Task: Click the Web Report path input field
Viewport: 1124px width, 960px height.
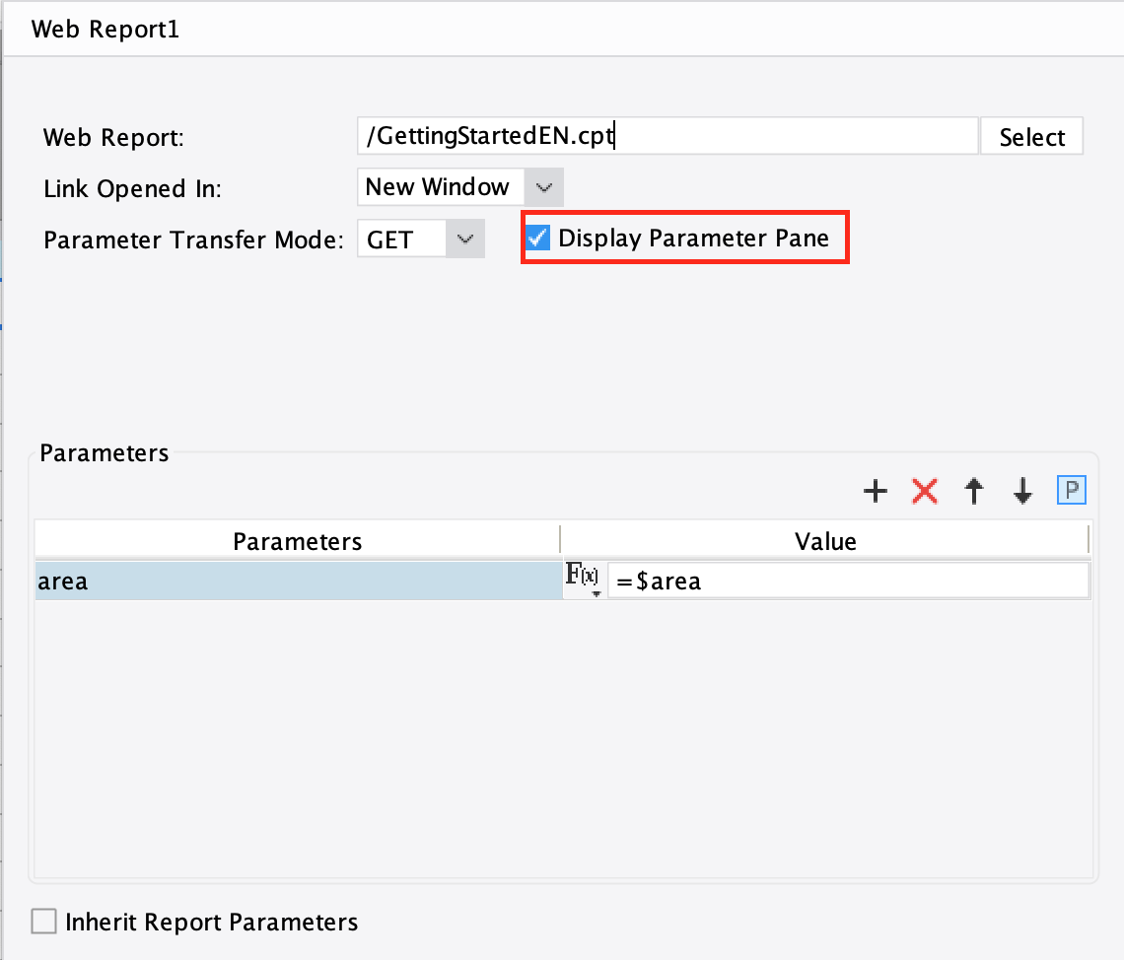Action: click(x=667, y=136)
